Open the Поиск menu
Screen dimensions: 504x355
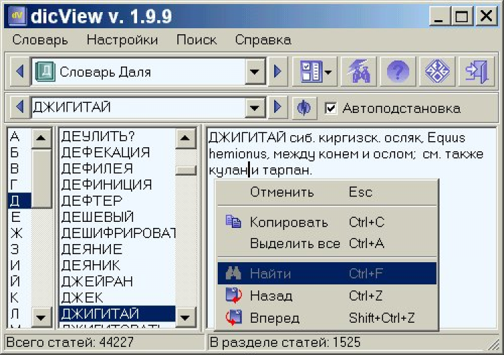[x=196, y=40]
